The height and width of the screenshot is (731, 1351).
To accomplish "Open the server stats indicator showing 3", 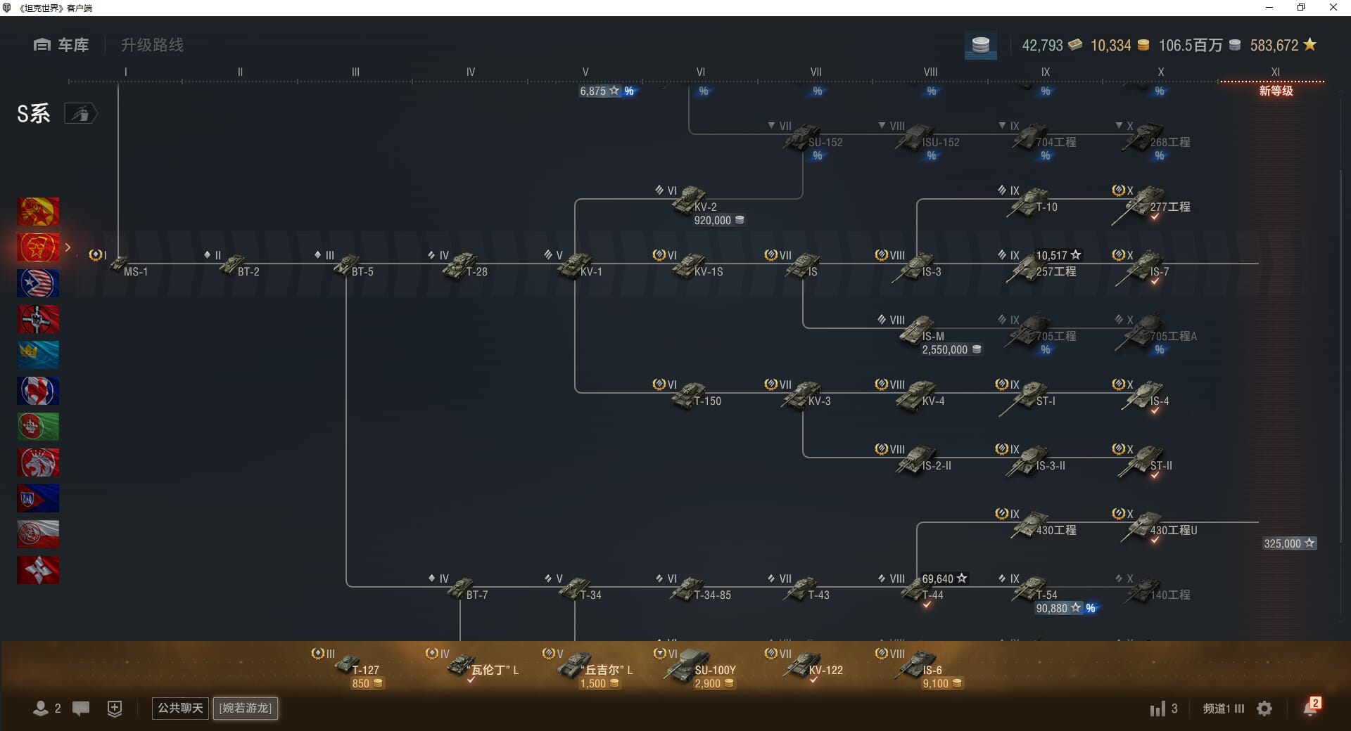I will [1163, 709].
